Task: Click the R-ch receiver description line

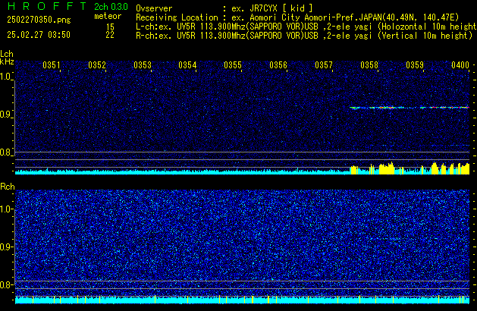Action: (304, 36)
